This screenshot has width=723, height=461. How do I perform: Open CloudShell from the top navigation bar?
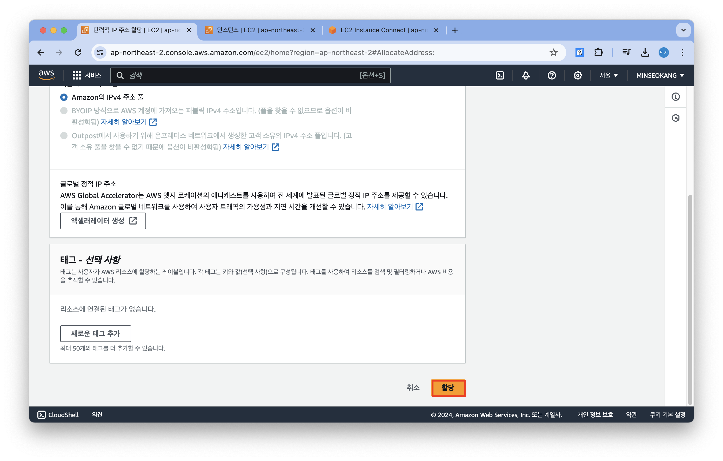click(500, 75)
